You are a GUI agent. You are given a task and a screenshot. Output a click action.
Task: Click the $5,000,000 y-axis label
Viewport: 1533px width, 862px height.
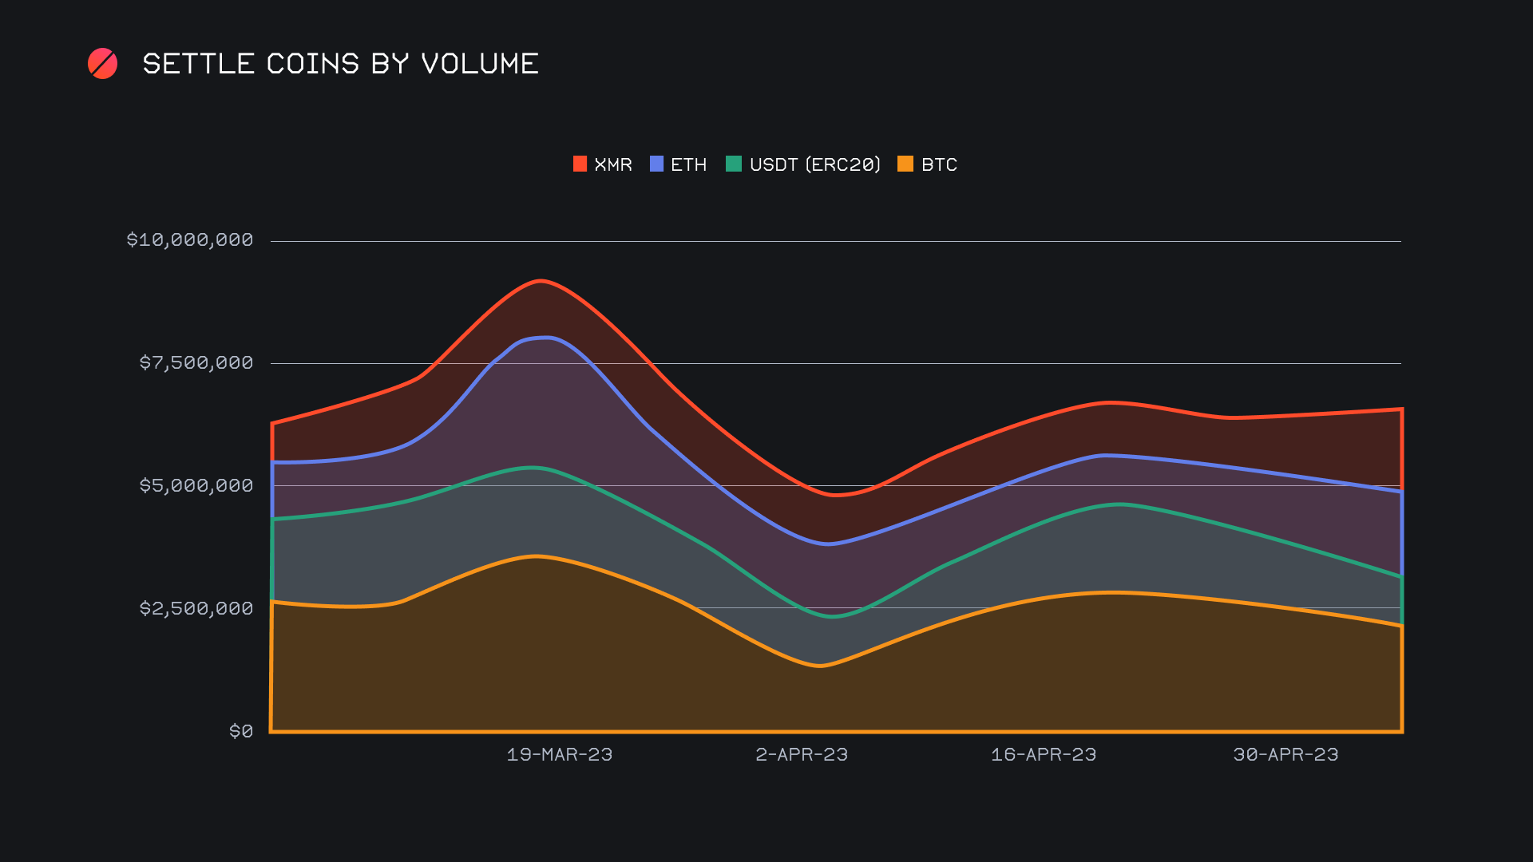click(196, 486)
